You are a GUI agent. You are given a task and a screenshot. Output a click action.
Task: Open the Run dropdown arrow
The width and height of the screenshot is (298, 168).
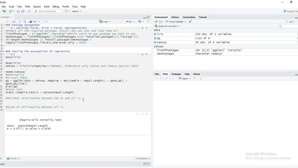tap(135, 22)
